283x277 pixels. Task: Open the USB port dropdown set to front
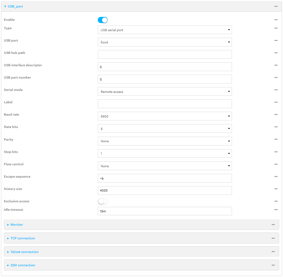click(164, 42)
